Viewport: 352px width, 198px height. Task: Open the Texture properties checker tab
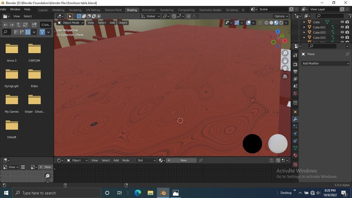point(295,164)
